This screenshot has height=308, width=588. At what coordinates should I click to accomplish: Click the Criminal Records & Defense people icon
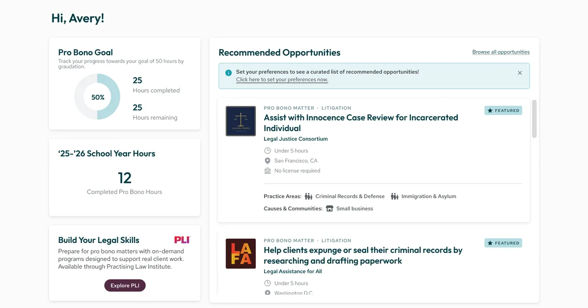[308, 196]
